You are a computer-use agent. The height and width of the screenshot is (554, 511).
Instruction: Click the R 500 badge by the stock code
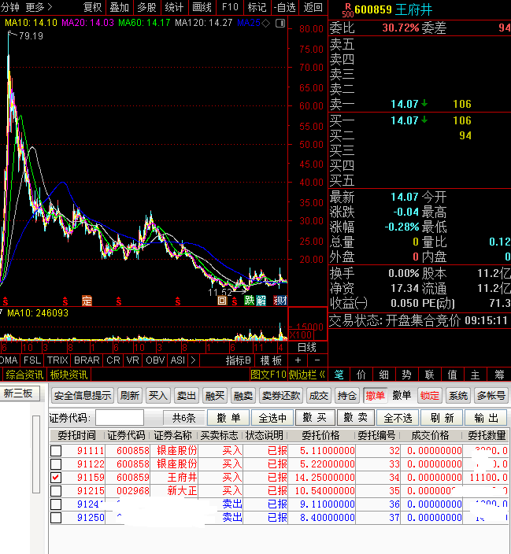(x=347, y=10)
